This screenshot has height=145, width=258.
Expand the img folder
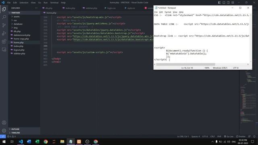[24, 28]
